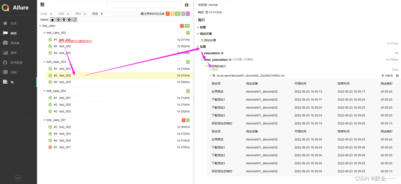
Task: Collapse the test_caes_002 group
Action: coord(44,33)
